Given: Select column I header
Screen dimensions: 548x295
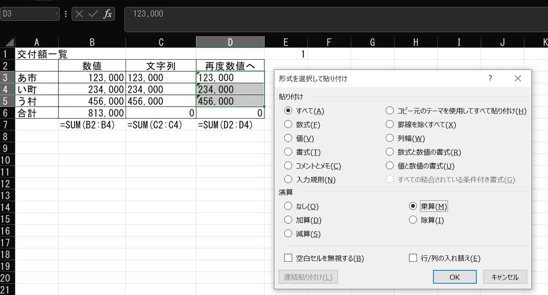Looking at the screenshot, I should pos(459,42).
